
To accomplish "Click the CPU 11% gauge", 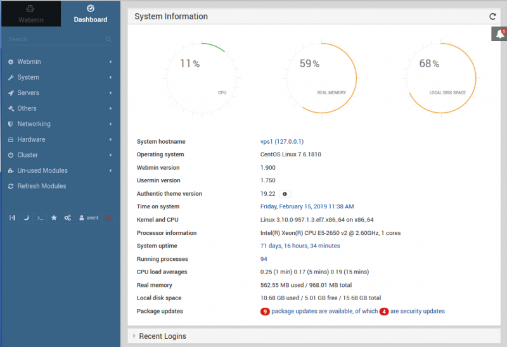I will (x=202, y=78).
